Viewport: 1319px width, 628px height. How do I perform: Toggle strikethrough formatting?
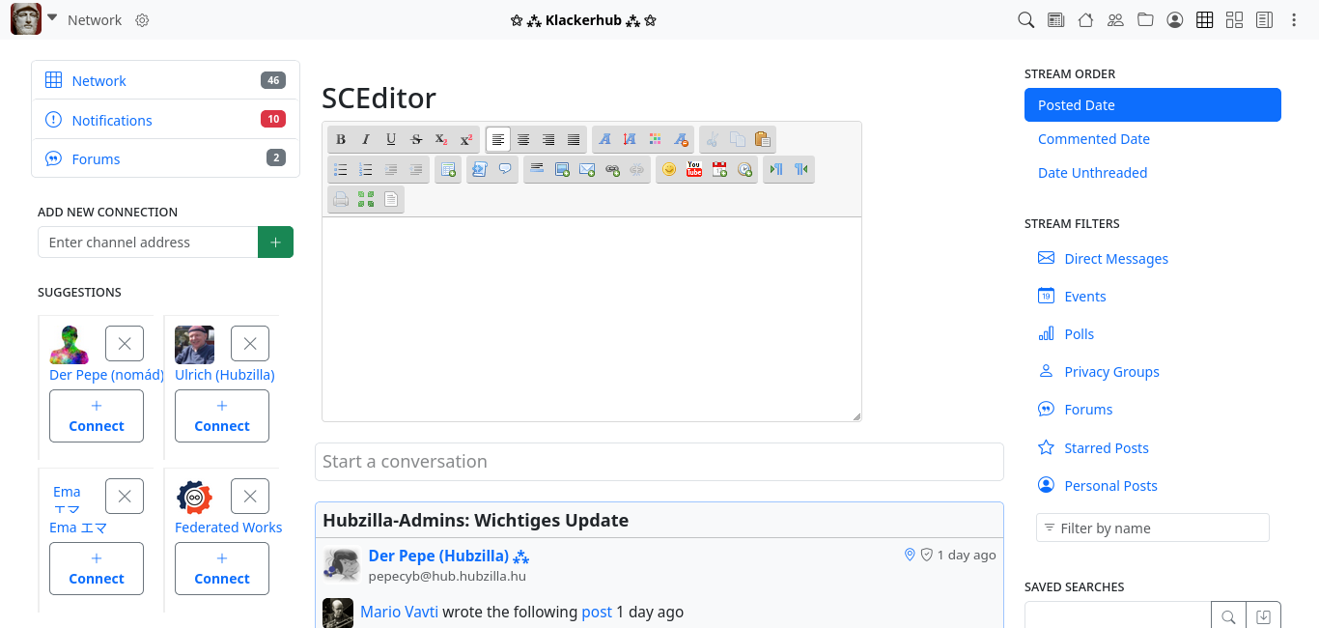click(x=416, y=139)
